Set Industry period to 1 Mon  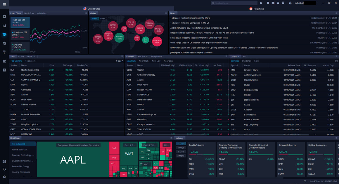pyautogui.click(x=181, y=152)
